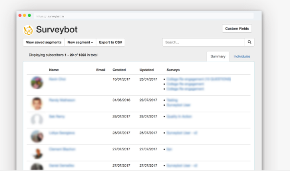
Task: Click the browser address bar
Action: click(x=144, y=16)
